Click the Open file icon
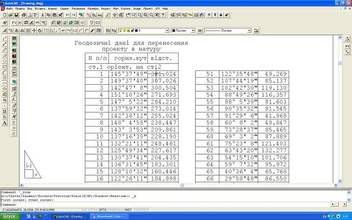Image resolution: width=352 pixels, height=220 pixels. 10,15
